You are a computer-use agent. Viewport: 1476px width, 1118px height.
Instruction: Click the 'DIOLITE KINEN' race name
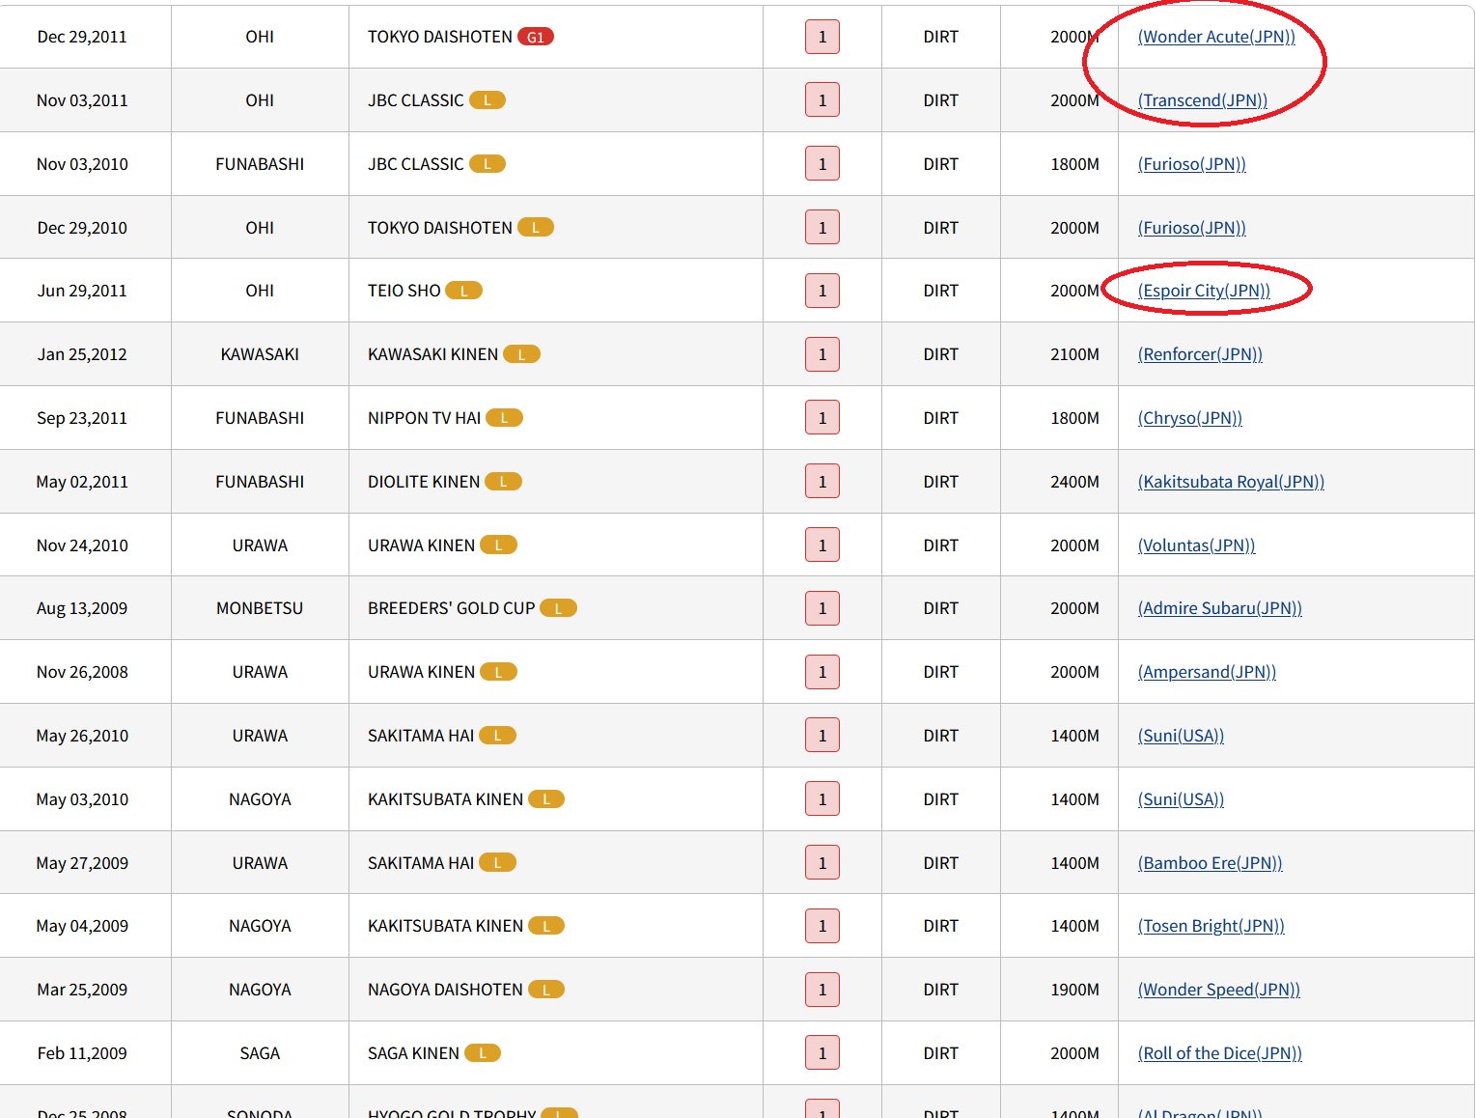pyautogui.click(x=424, y=482)
